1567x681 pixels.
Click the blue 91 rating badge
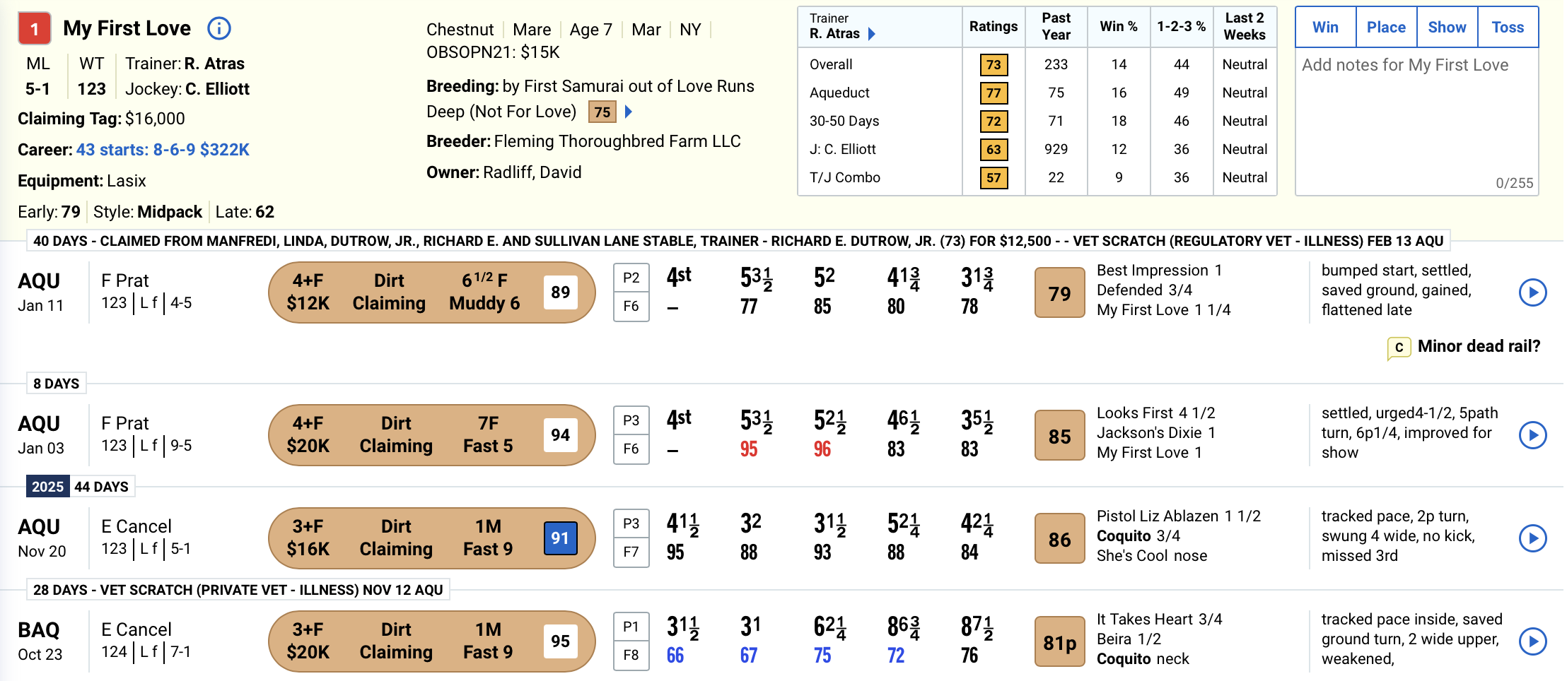560,538
